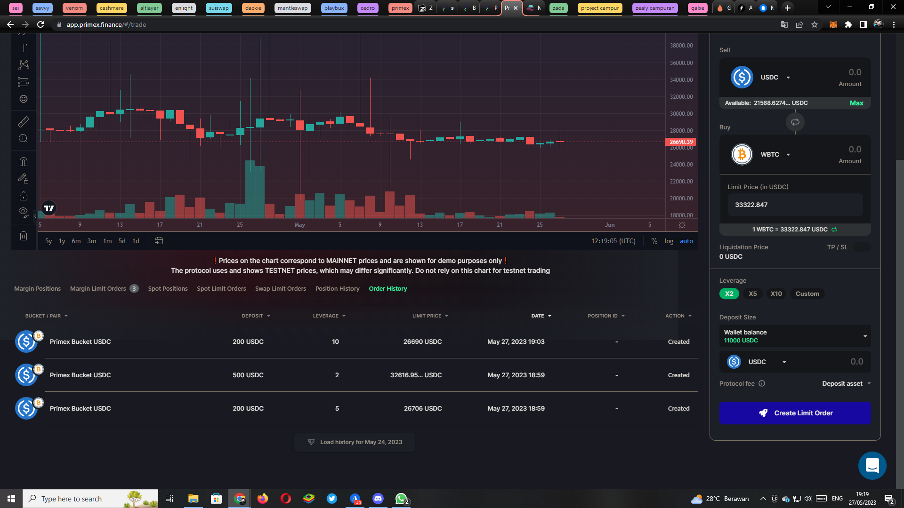Click Create Limit Order button
Image resolution: width=904 pixels, height=508 pixels.
(x=795, y=413)
